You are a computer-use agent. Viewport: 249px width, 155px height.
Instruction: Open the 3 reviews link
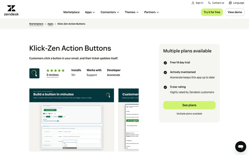point(52,75)
